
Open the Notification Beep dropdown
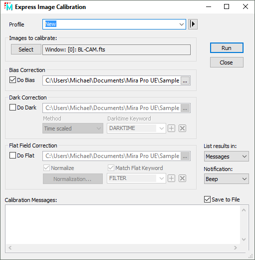pyautogui.click(x=227, y=179)
